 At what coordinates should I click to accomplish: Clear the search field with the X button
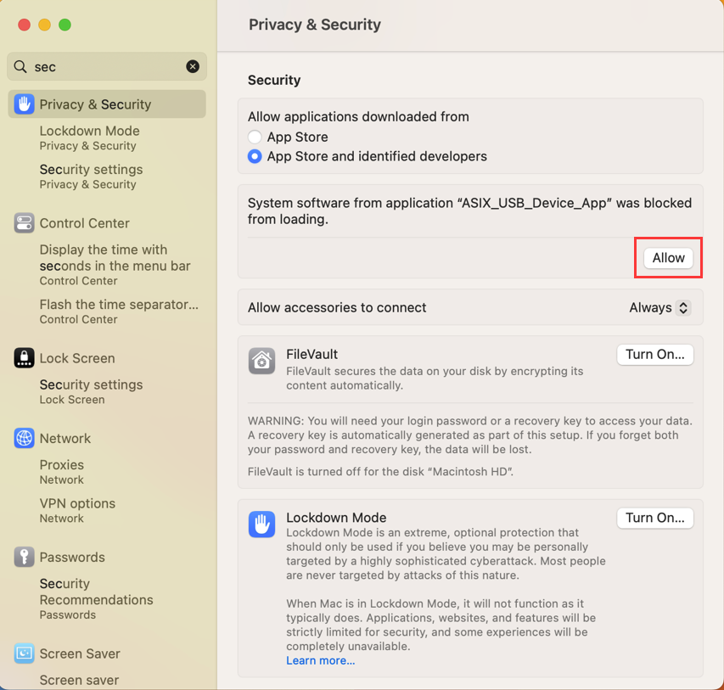click(193, 66)
